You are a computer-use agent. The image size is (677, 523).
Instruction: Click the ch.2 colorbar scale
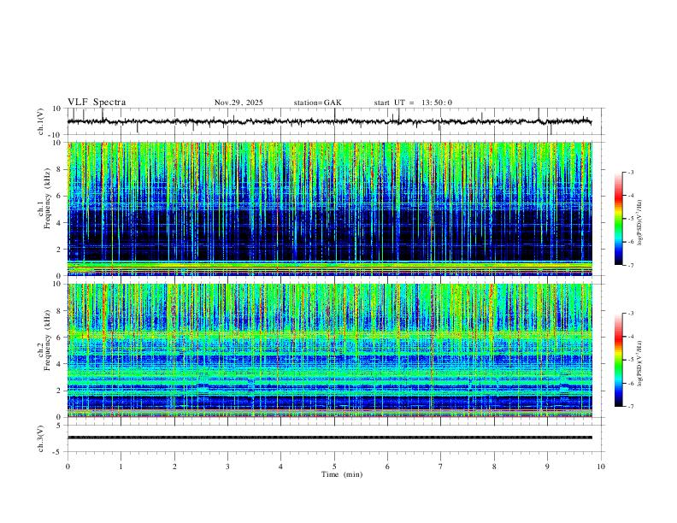pyautogui.click(x=619, y=360)
